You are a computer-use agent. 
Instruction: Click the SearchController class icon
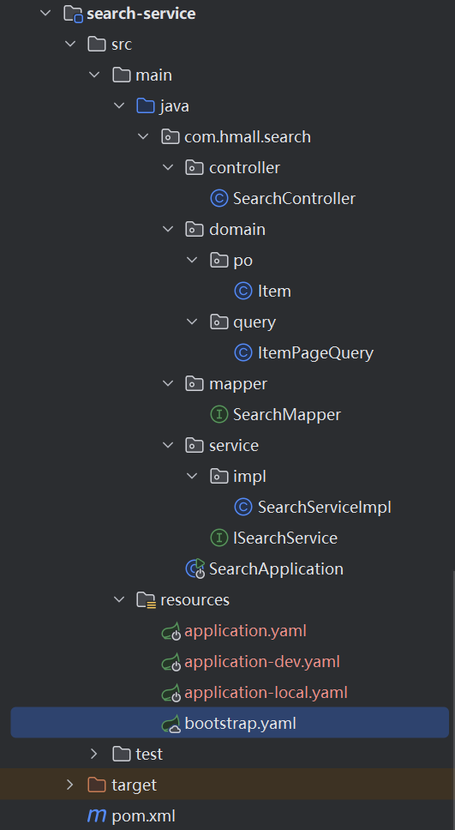coord(219,199)
